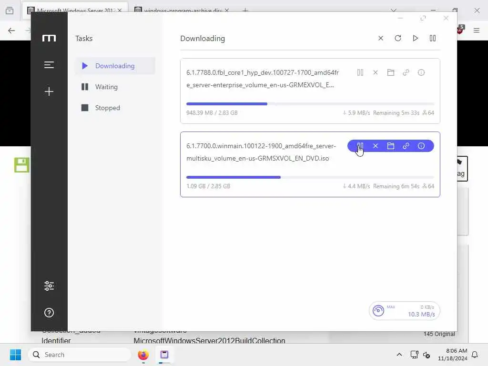Add a new download task with plus icon

[49, 91]
